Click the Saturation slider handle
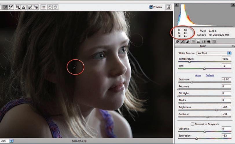 [x=197, y=139]
